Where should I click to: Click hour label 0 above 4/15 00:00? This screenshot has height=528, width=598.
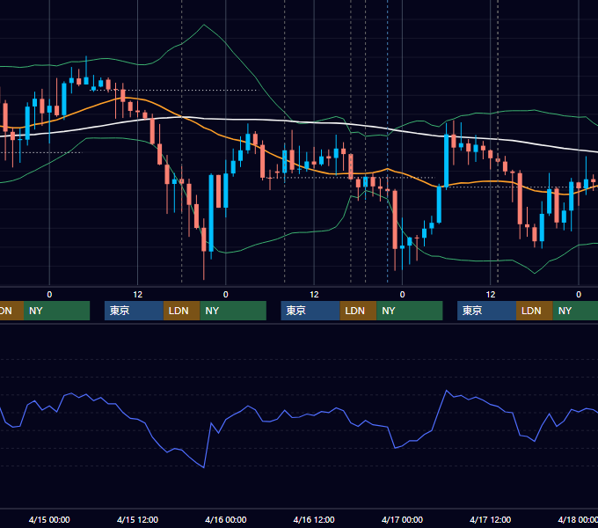[x=49, y=295]
